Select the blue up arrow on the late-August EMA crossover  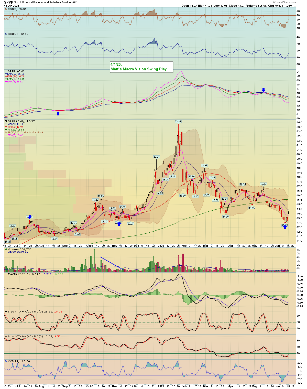tap(58, 113)
